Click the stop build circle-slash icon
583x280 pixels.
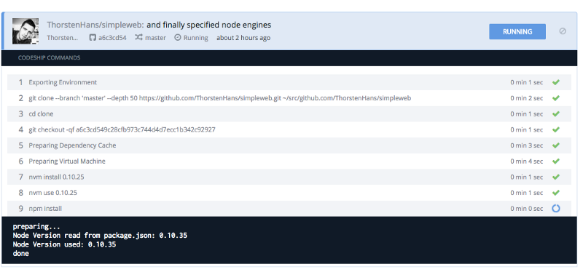point(563,31)
